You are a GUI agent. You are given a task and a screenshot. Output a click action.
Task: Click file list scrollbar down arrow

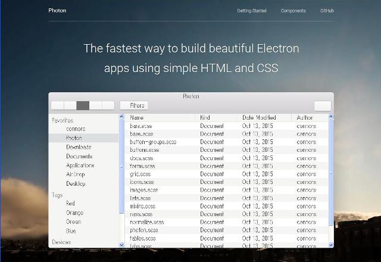click(331, 245)
